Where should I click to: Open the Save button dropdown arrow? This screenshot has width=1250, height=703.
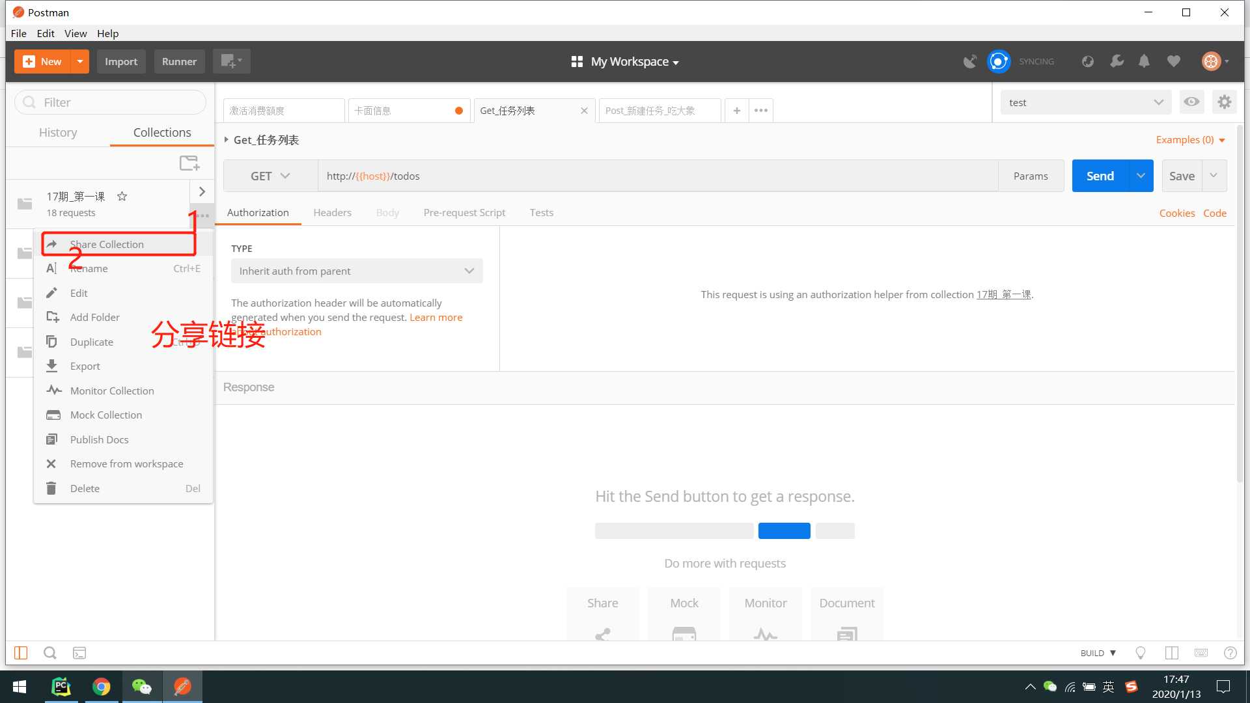pyautogui.click(x=1214, y=176)
